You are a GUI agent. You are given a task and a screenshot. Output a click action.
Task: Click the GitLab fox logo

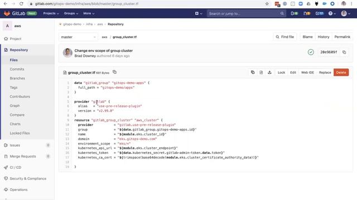click(x=7, y=13)
